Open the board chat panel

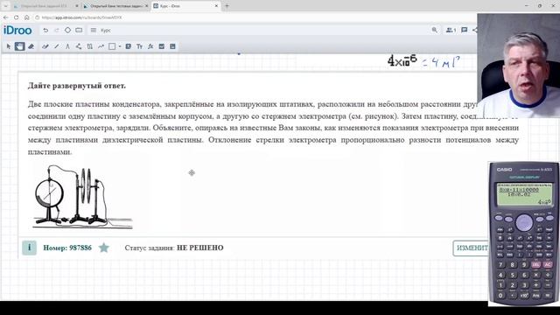pyautogui.click(x=465, y=31)
